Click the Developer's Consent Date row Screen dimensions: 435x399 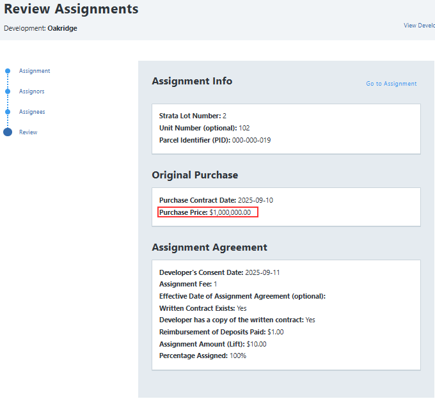[x=219, y=272]
